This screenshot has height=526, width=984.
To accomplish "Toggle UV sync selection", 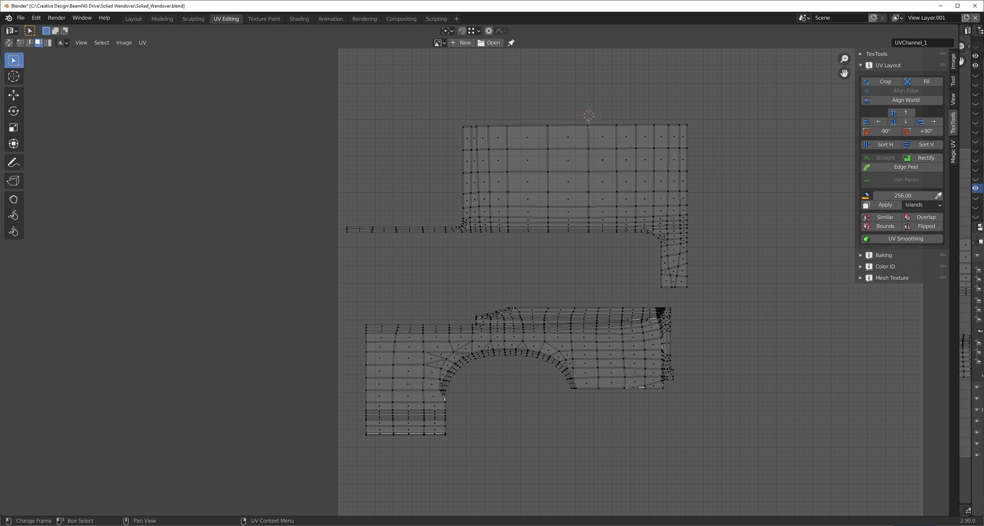I will 8,43.
